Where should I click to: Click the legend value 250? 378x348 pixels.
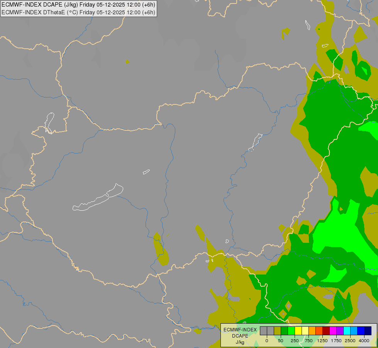tap(295, 341)
